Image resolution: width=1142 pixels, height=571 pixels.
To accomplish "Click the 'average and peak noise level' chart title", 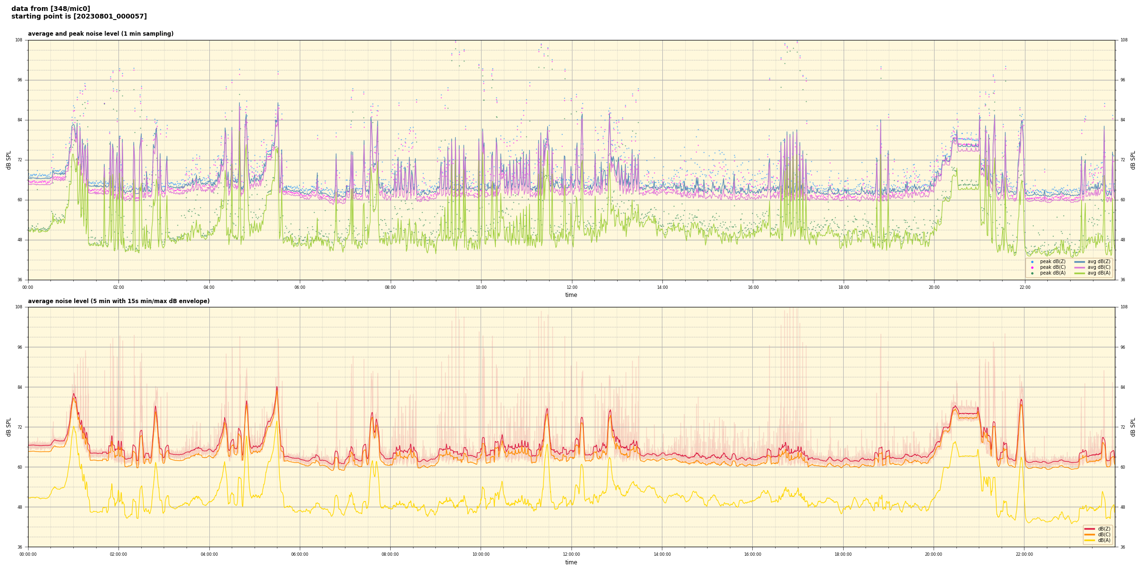I will click(x=100, y=34).
